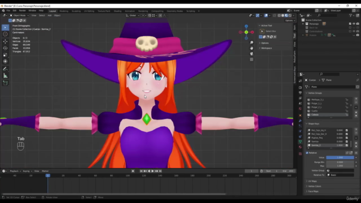This screenshot has width=361, height=203.
Task: Hide Personaje collection with eye icon
Action: point(354,24)
